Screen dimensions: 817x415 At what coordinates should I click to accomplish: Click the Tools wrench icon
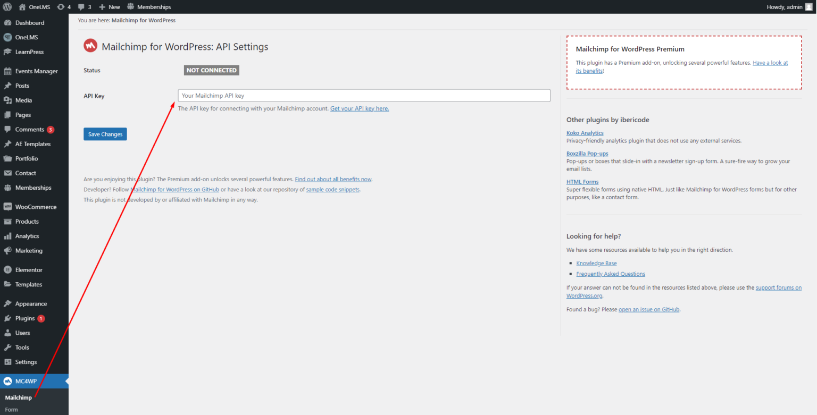pyautogui.click(x=7, y=348)
